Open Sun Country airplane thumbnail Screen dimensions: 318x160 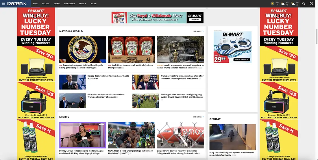tap(180, 135)
